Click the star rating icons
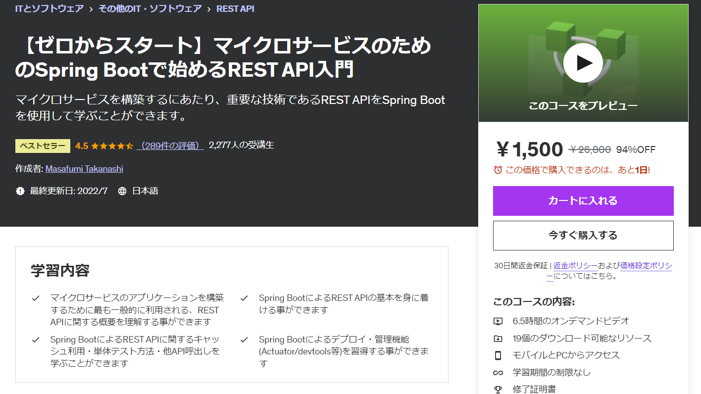 (112, 146)
